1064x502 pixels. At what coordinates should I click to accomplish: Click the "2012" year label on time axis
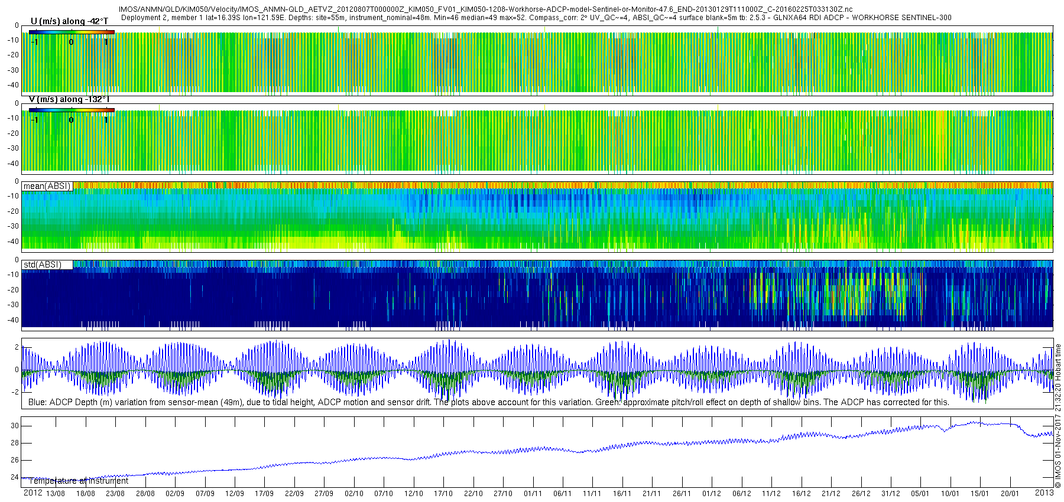pos(33,493)
